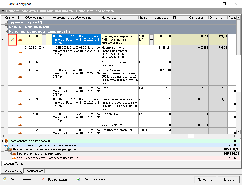This screenshot has width=242, height=185.
Task: Collapse the Материальные ресурсы подрядчика (31) group
Action: click(6, 32)
